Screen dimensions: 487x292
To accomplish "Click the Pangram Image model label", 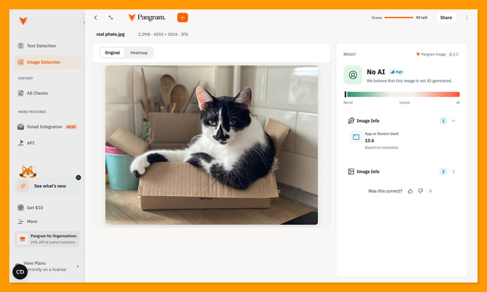I will pyautogui.click(x=431, y=54).
